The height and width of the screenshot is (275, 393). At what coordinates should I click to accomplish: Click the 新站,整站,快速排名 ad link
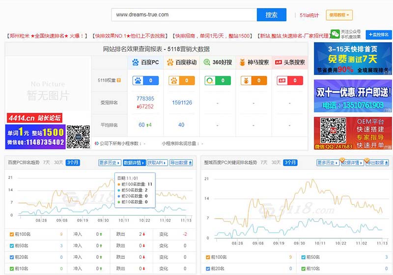294,36
